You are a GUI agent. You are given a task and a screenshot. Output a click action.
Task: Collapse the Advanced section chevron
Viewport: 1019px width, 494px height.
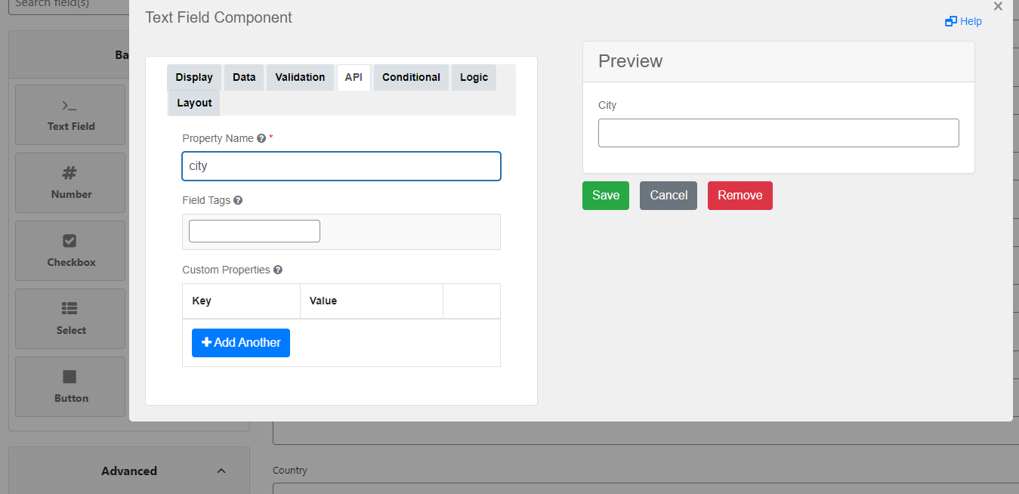[x=221, y=471]
